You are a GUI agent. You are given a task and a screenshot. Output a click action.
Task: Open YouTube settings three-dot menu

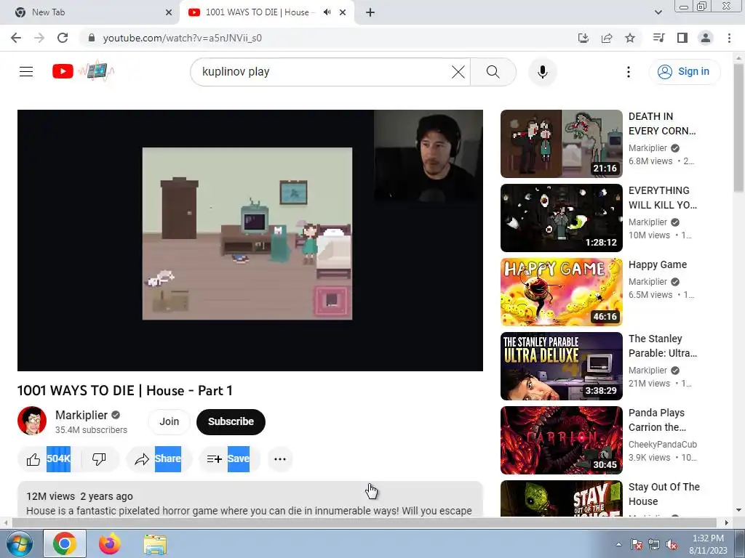(x=628, y=72)
